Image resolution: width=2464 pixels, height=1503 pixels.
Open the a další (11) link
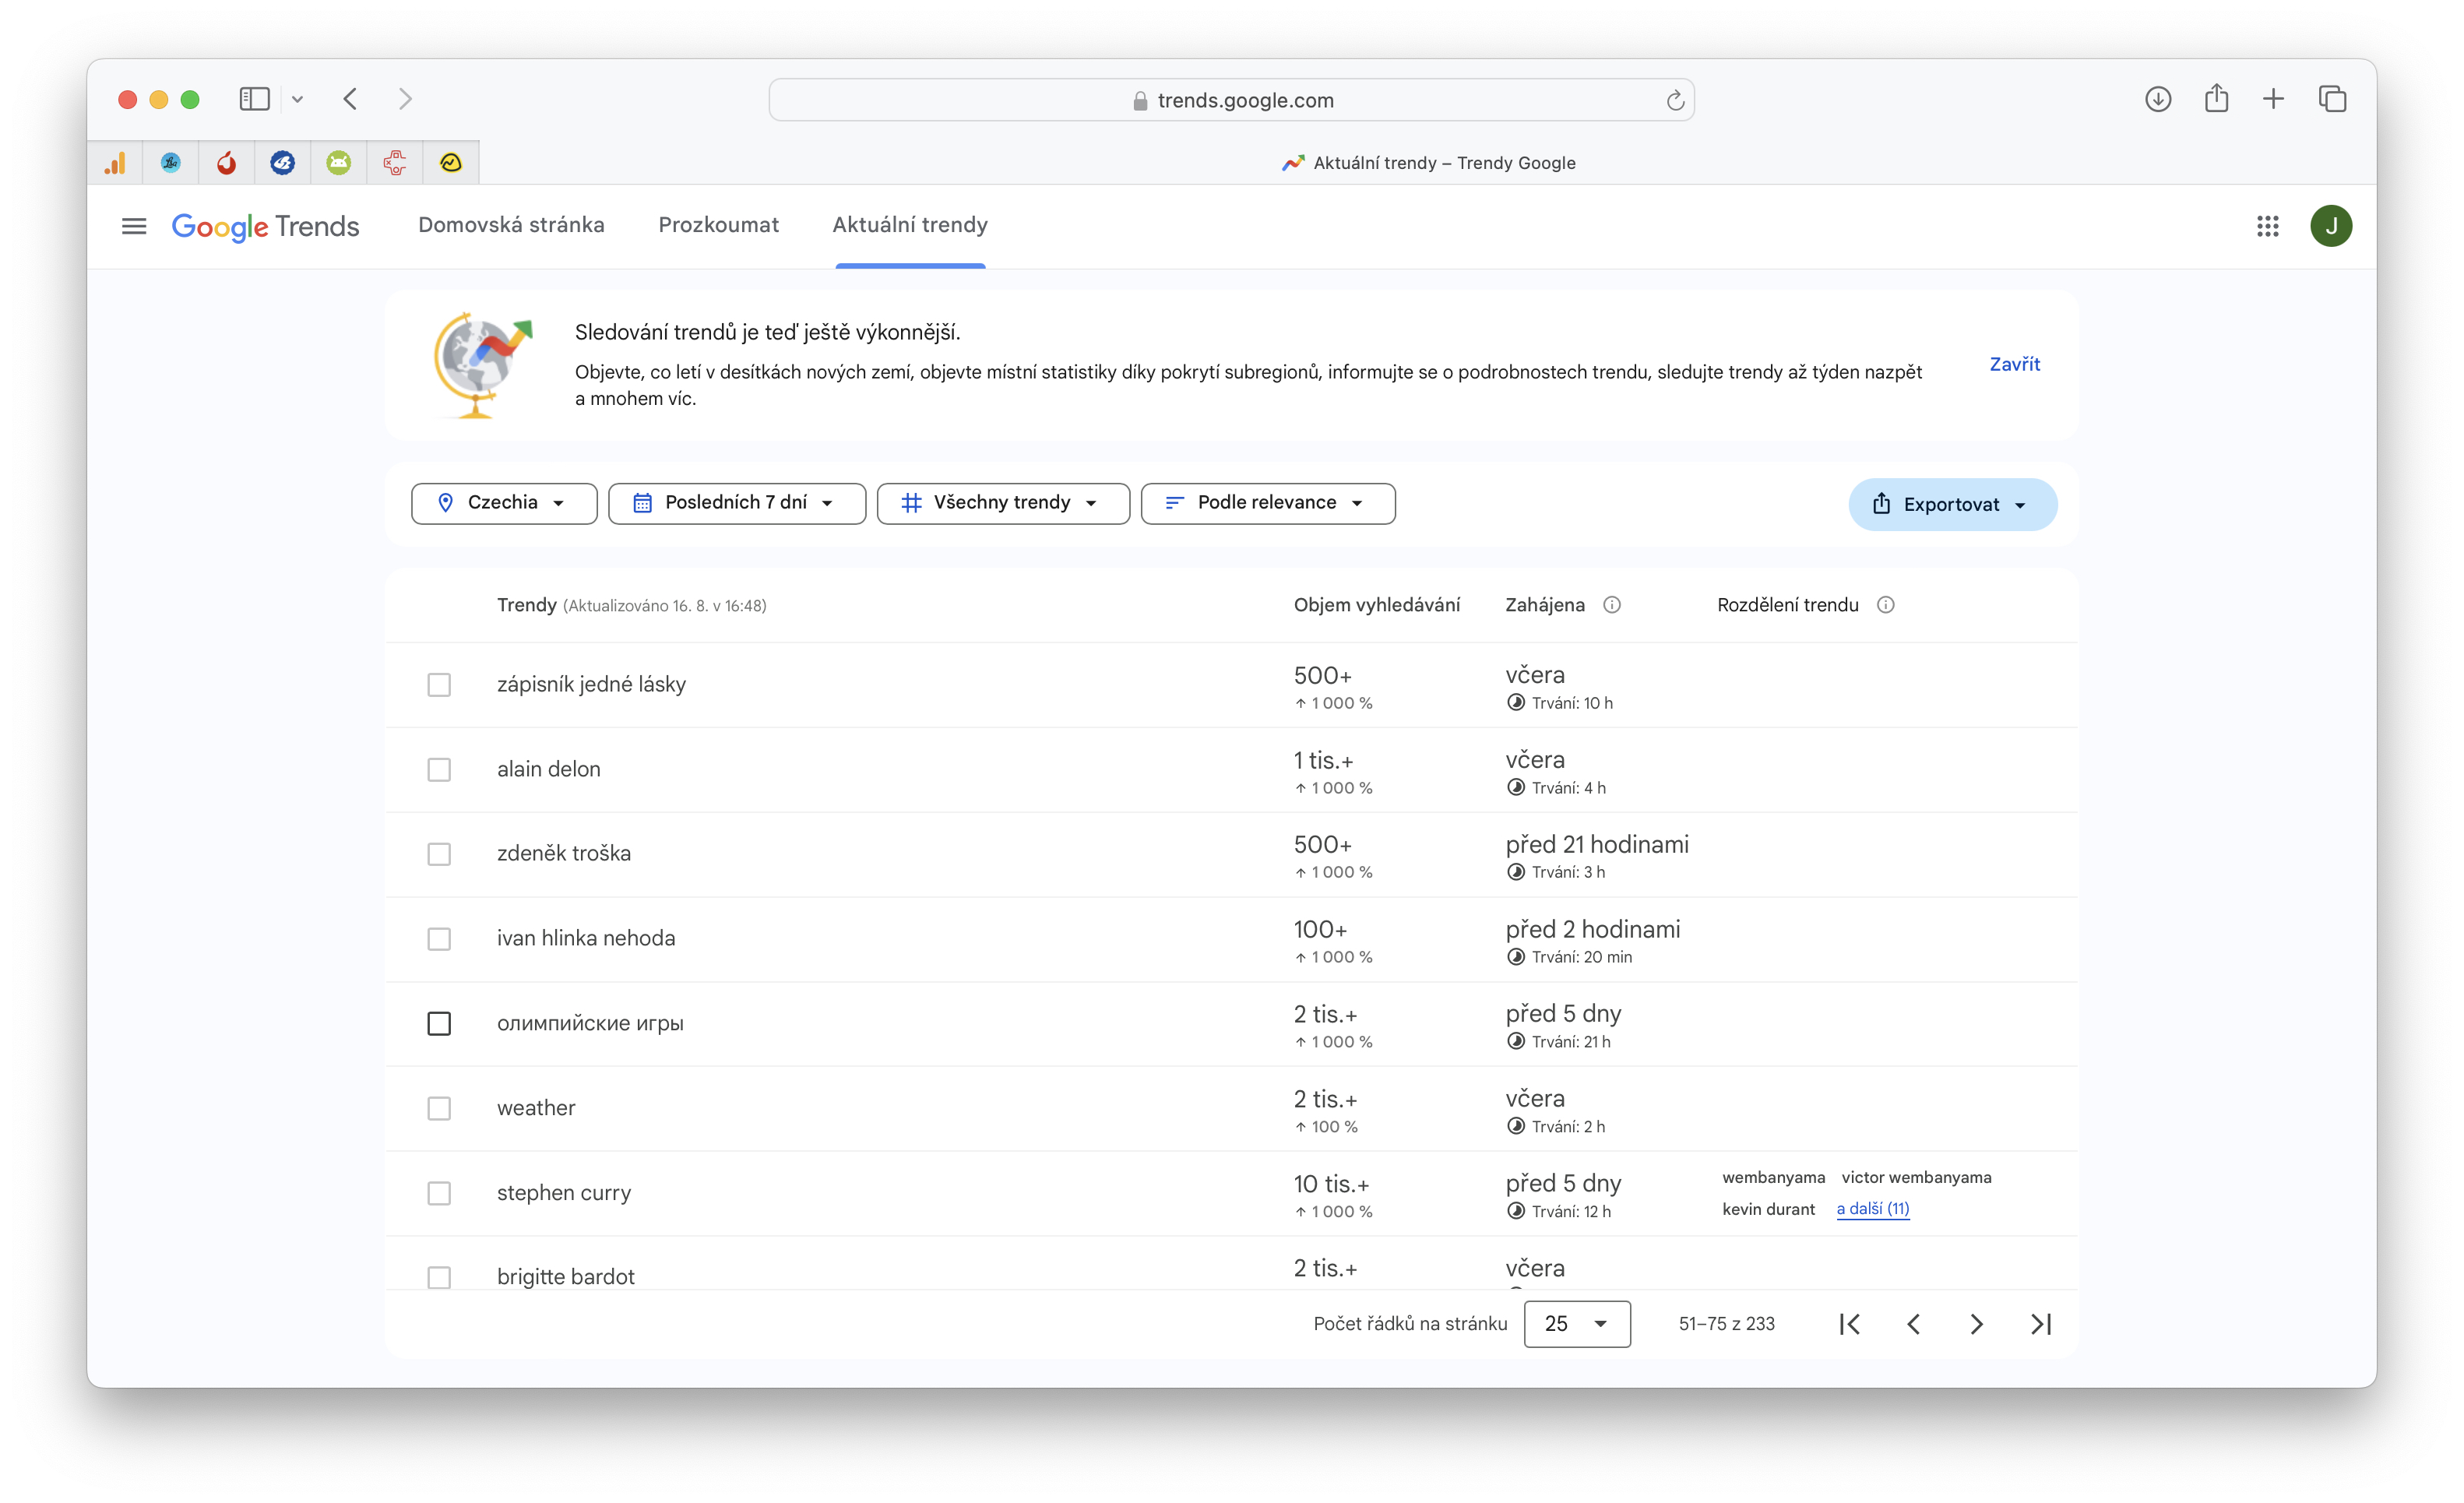point(1872,1208)
